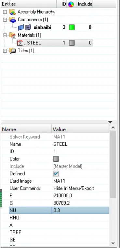Image resolution: width=120 pixels, height=248 pixels.
Task: Collapse the Materials tree node
Action: 5,35
